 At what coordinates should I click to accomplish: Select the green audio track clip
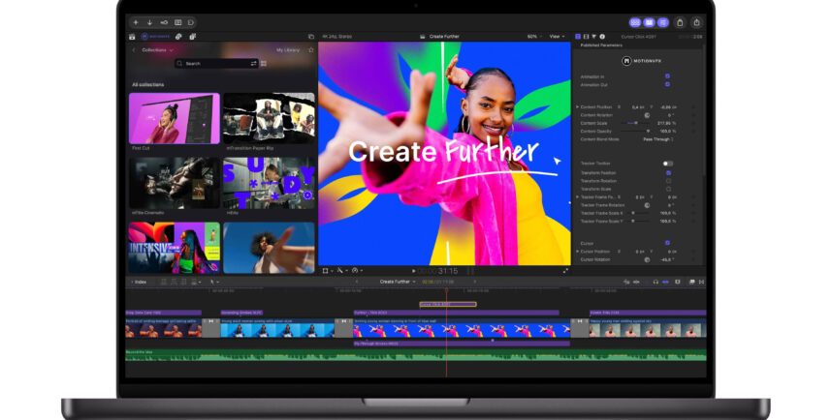[x=415, y=355]
